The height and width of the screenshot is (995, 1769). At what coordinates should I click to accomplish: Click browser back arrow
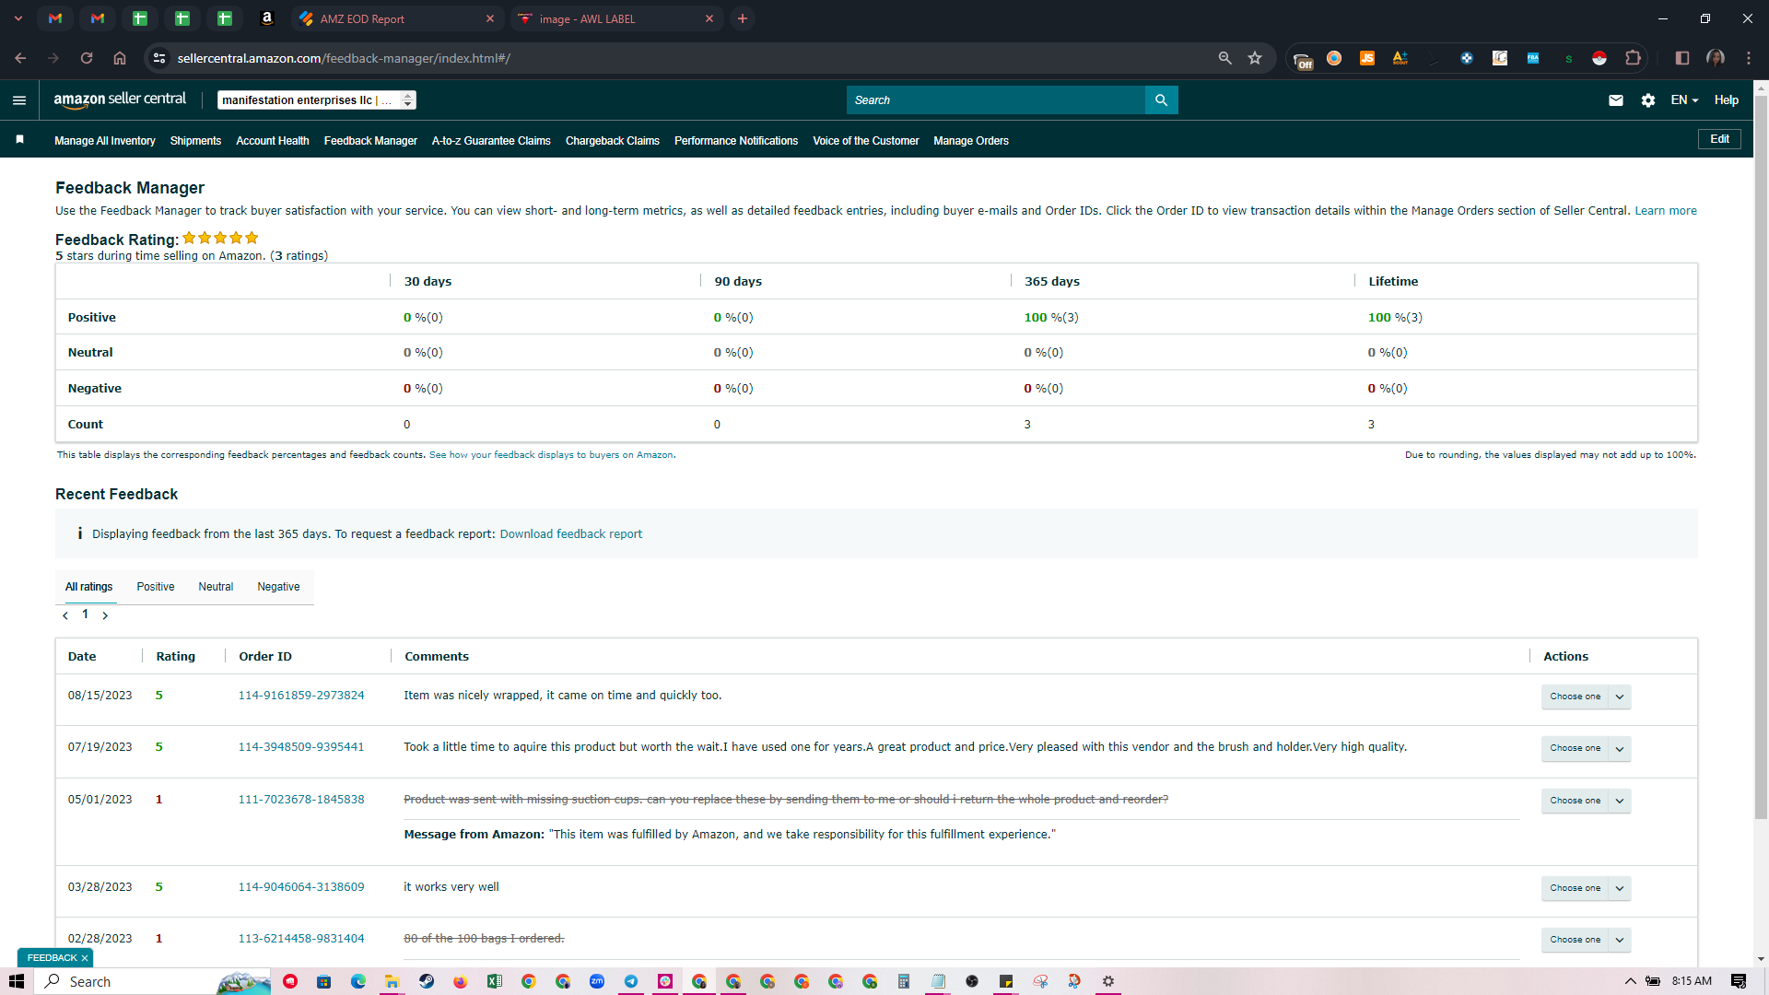point(20,58)
